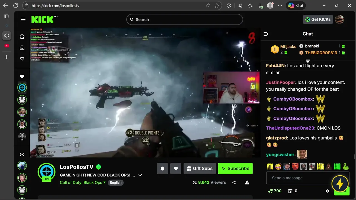Click the English language tag
Viewport: 356px width, 200px height.
point(116,182)
